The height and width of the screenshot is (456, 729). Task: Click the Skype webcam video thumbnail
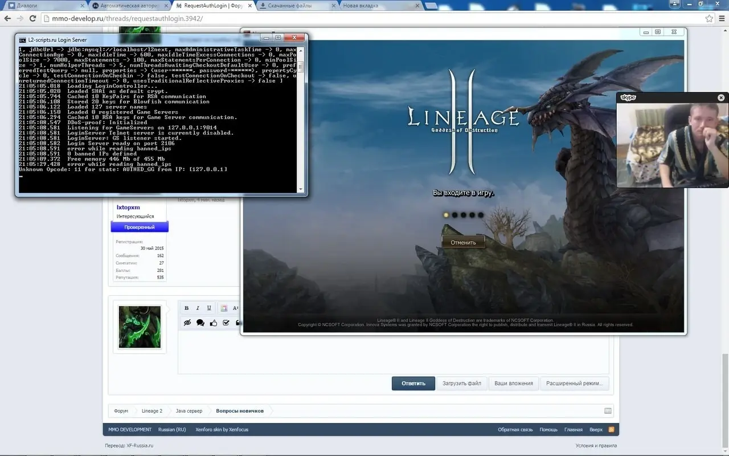[673, 145]
